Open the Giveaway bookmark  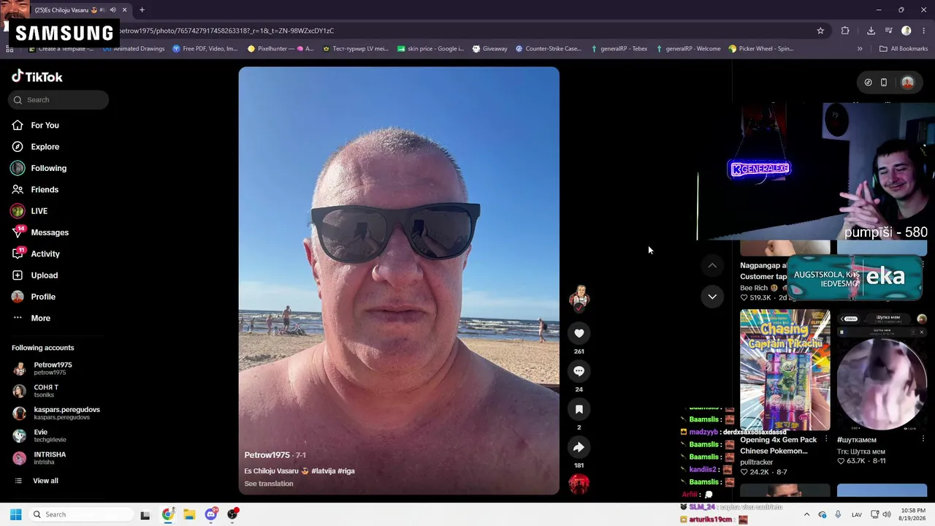coord(489,49)
